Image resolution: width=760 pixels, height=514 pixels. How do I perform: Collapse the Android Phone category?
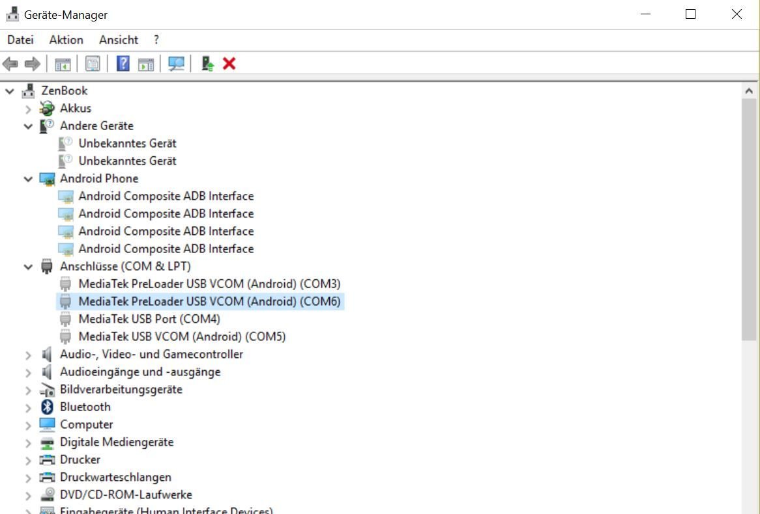(28, 179)
